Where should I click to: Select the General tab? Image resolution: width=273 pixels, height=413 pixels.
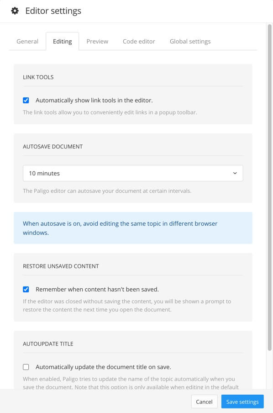27,41
